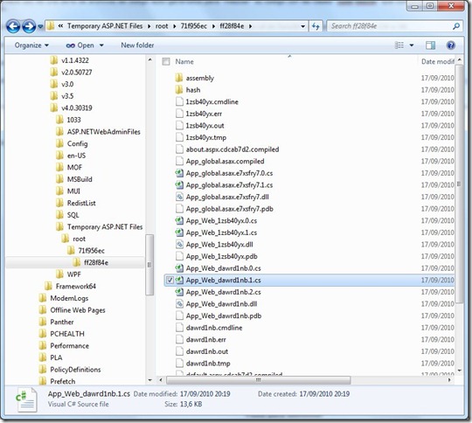Viewport: 472px width, 423px height.
Task: Sort by the Date modified column header
Action: point(438,61)
